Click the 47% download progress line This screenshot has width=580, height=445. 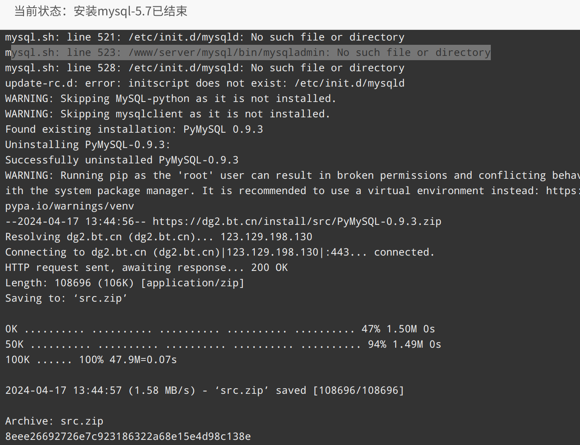point(220,329)
